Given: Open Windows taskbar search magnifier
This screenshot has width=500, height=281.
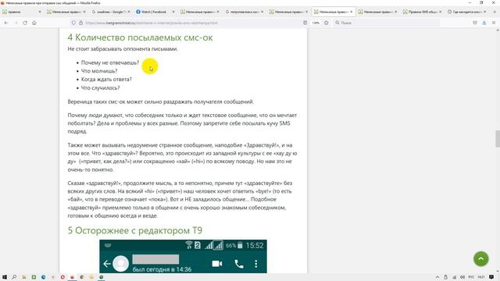Looking at the screenshot, I should tap(14, 277).
